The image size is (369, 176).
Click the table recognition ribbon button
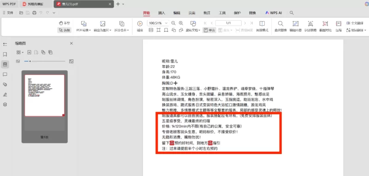[310, 27]
